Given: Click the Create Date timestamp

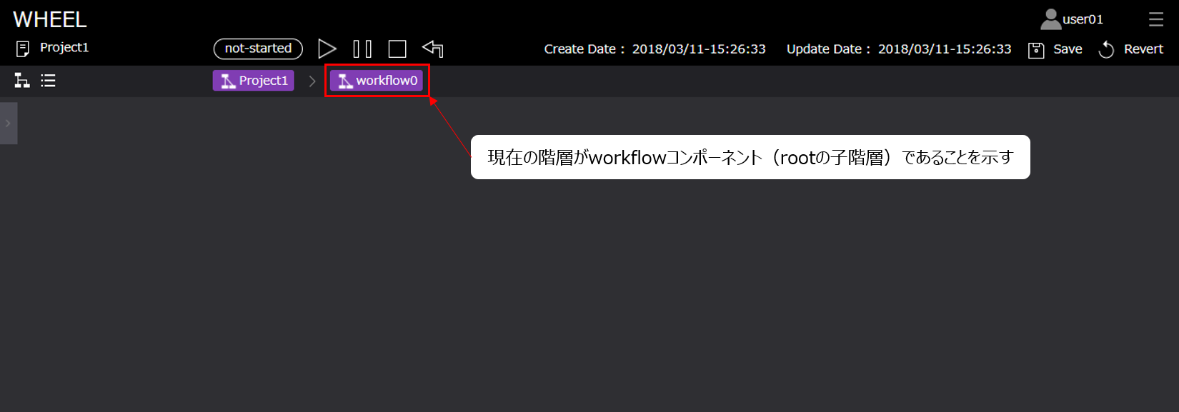Looking at the screenshot, I should coord(698,49).
